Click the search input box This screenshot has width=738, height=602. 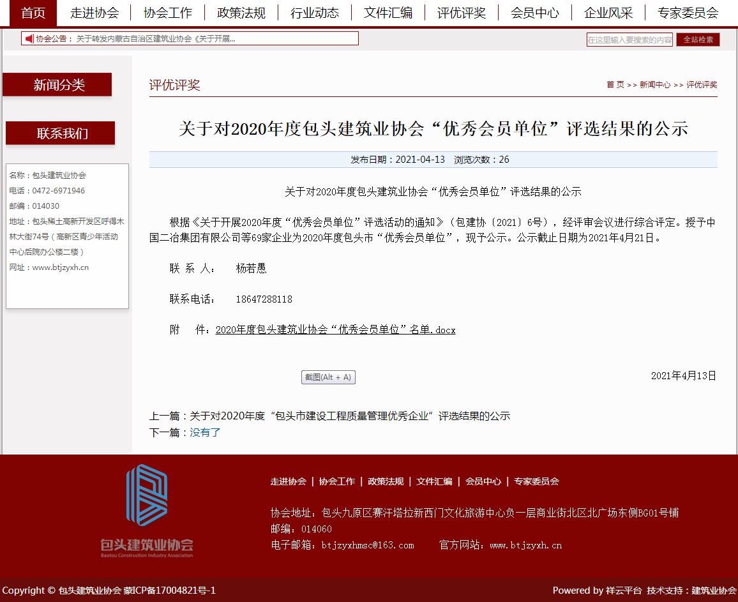pos(629,39)
